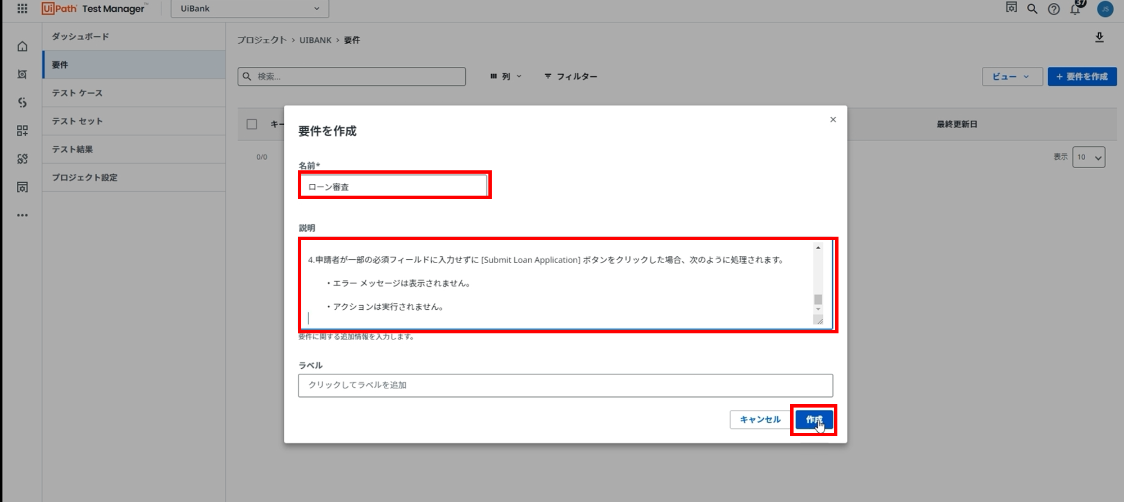Image resolution: width=1124 pixels, height=502 pixels.
Task: Click the description textarea resize handle
Action: tap(819, 321)
